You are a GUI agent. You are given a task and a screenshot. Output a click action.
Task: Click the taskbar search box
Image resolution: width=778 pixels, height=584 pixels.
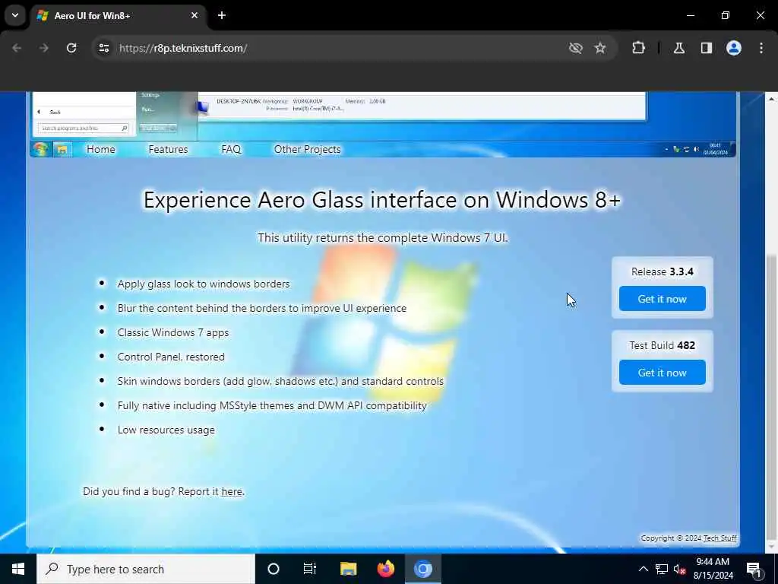click(146, 569)
